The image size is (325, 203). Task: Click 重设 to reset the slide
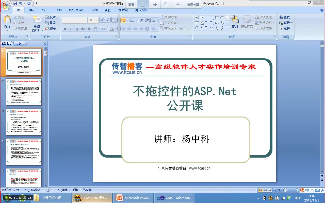50,23
